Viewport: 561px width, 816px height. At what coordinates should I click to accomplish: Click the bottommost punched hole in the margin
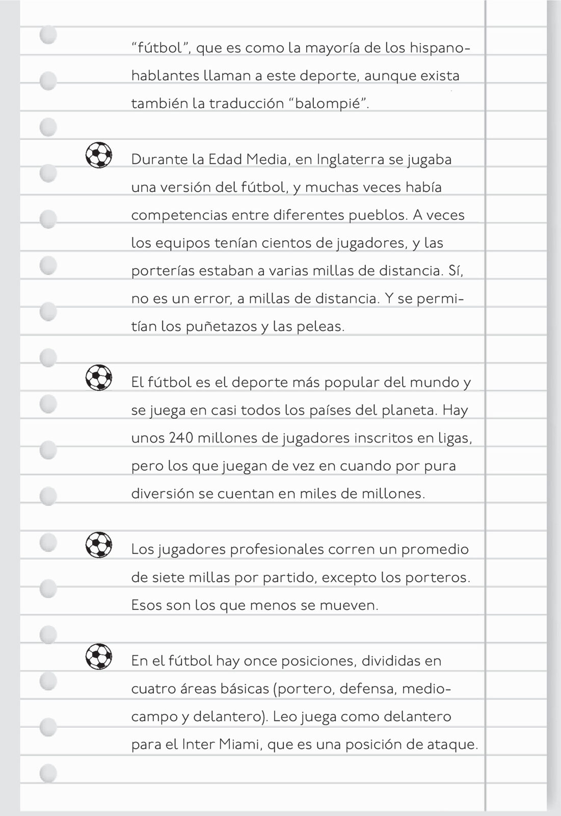tap(48, 773)
